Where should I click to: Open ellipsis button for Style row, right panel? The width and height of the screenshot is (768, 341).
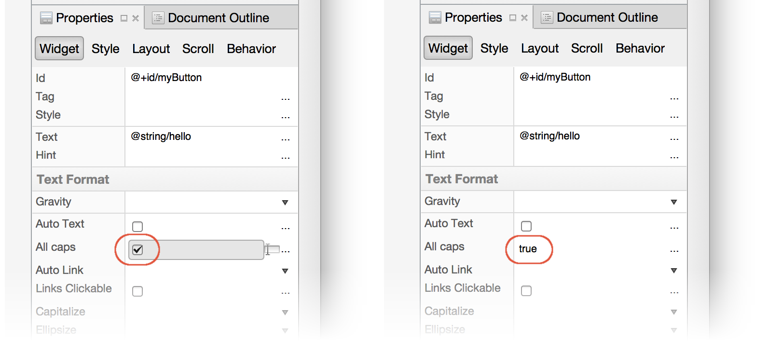coord(674,117)
